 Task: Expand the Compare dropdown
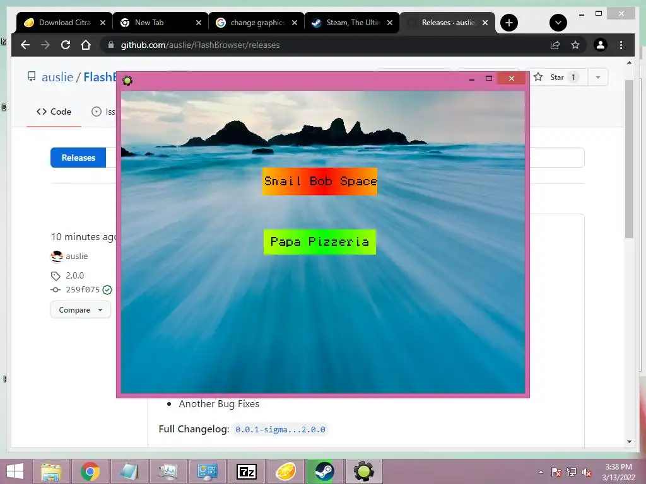pos(81,310)
